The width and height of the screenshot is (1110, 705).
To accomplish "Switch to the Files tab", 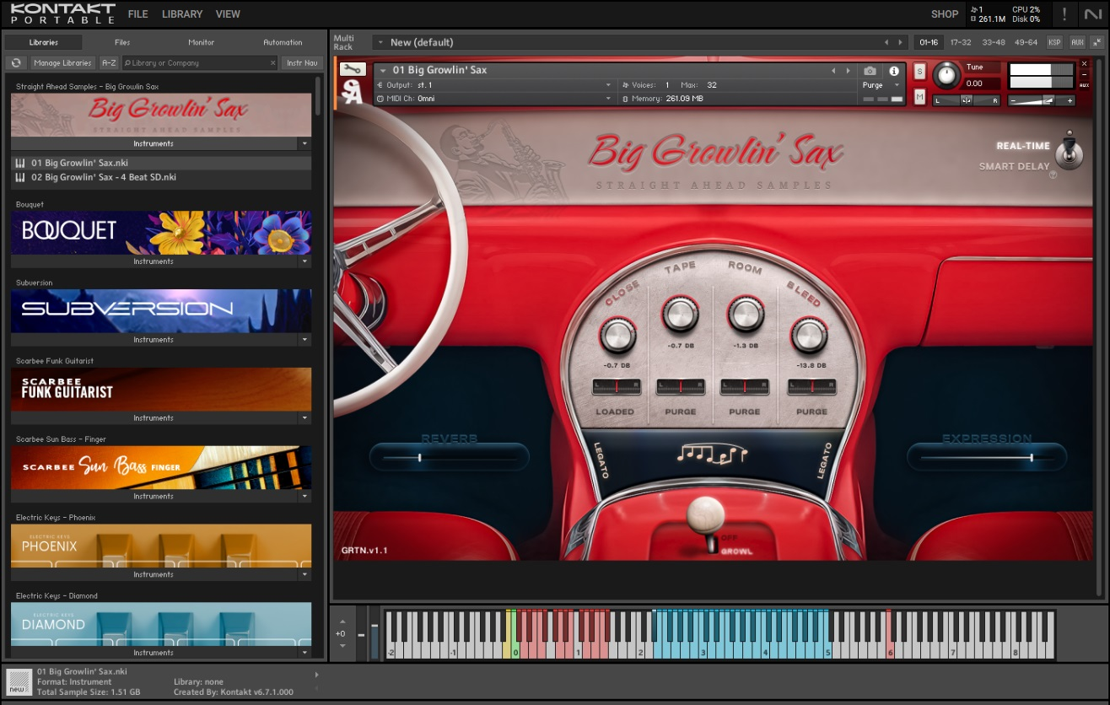I will (x=122, y=42).
